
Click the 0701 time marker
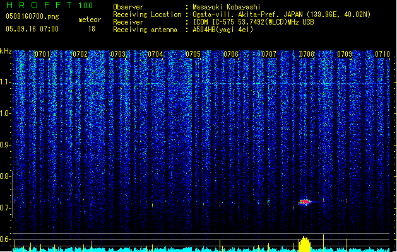pos(42,54)
